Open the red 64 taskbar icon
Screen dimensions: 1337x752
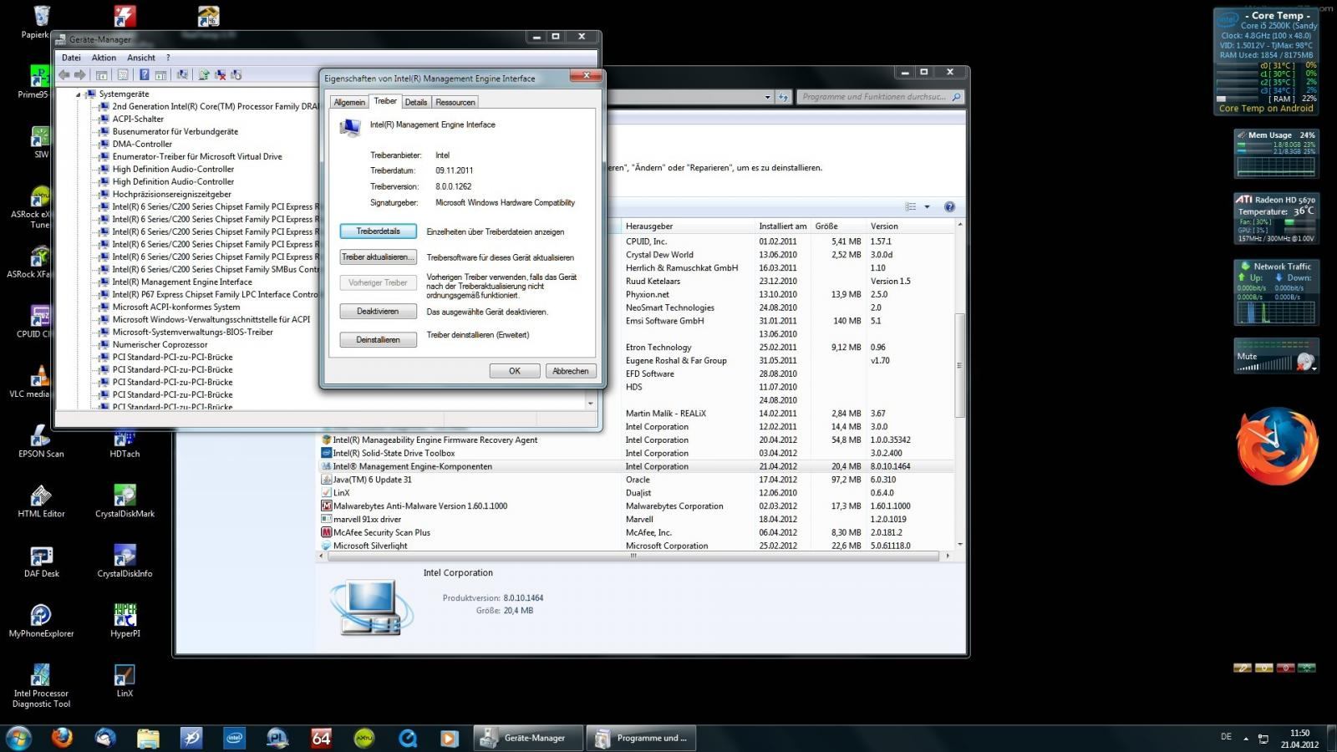point(321,738)
